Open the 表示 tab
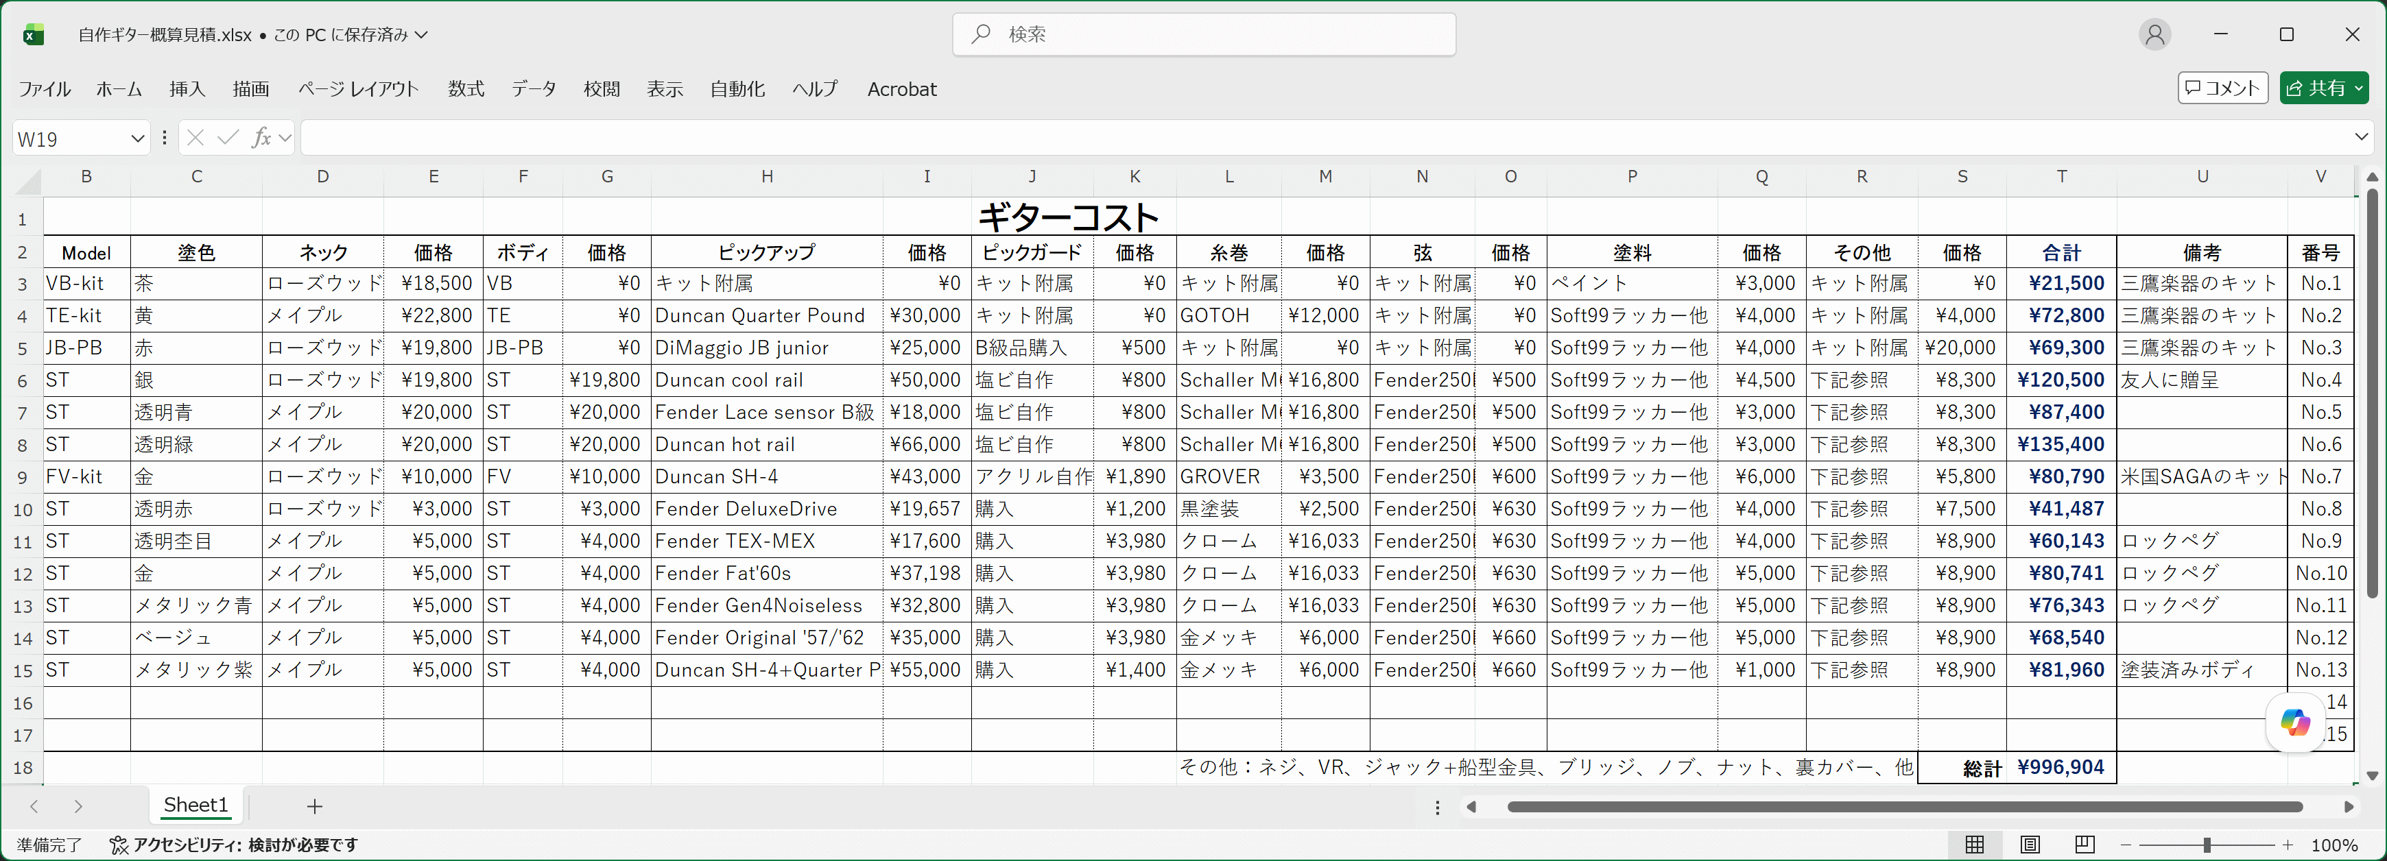The image size is (2387, 861). click(x=665, y=89)
